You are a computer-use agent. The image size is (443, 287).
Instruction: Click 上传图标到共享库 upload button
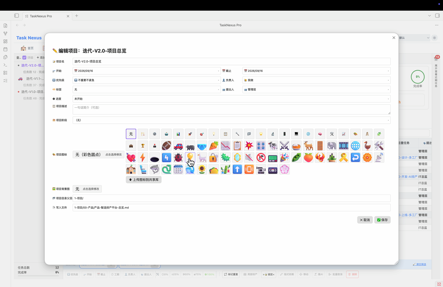144,179
